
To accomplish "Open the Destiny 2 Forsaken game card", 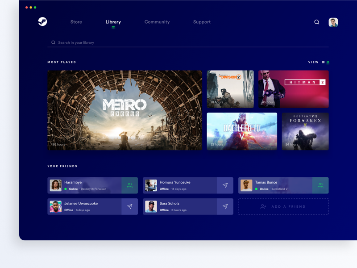I will point(305,131).
